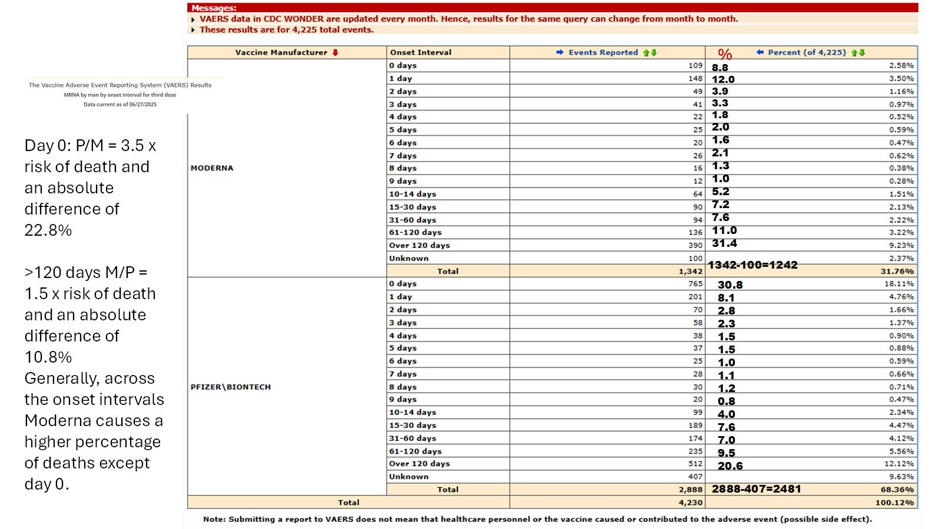Click Moderna Over 120 days events value 390
Screen dimensions: 942x529
click(695, 246)
